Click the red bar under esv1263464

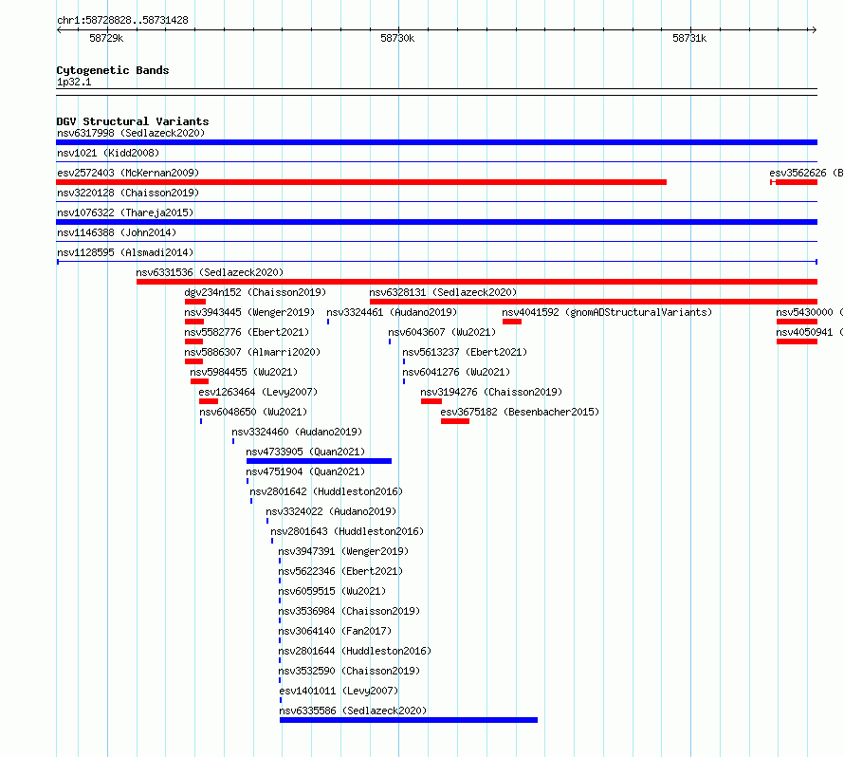click(x=209, y=401)
